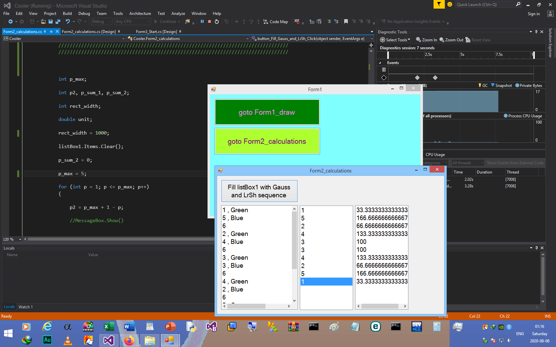Open document tab overflow dropdown

pos(372,32)
